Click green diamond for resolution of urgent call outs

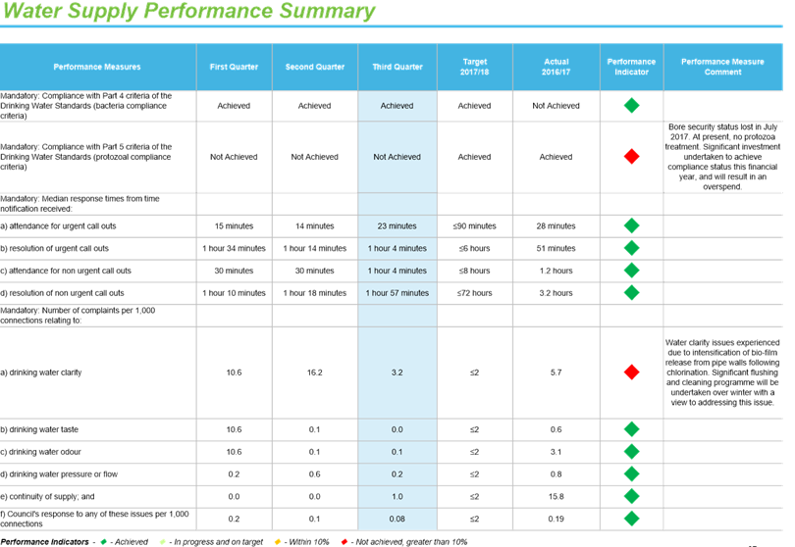pos(631,248)
